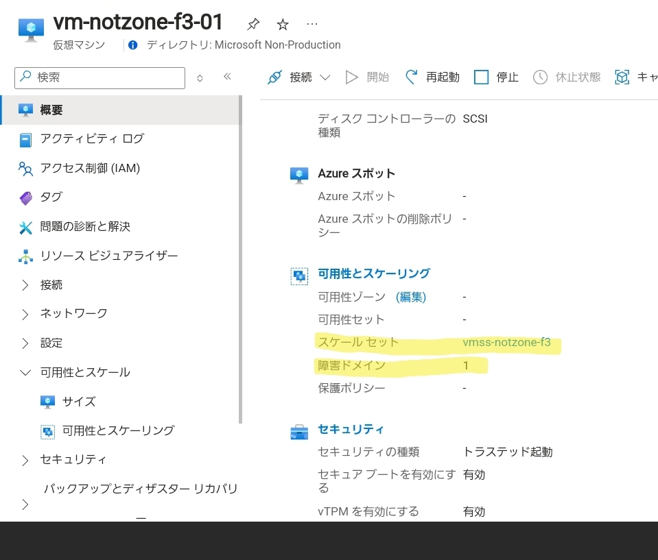
Task: Open the more options ellipsis menu
Action: coord(312,24)
